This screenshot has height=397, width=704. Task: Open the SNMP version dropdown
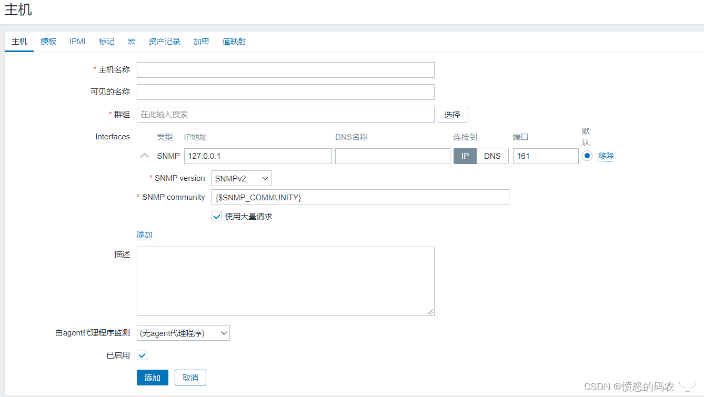(x=242, y=178)
